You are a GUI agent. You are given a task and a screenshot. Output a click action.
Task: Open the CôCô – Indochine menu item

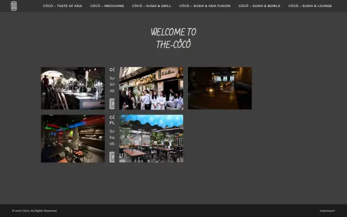tap(107, 6)
